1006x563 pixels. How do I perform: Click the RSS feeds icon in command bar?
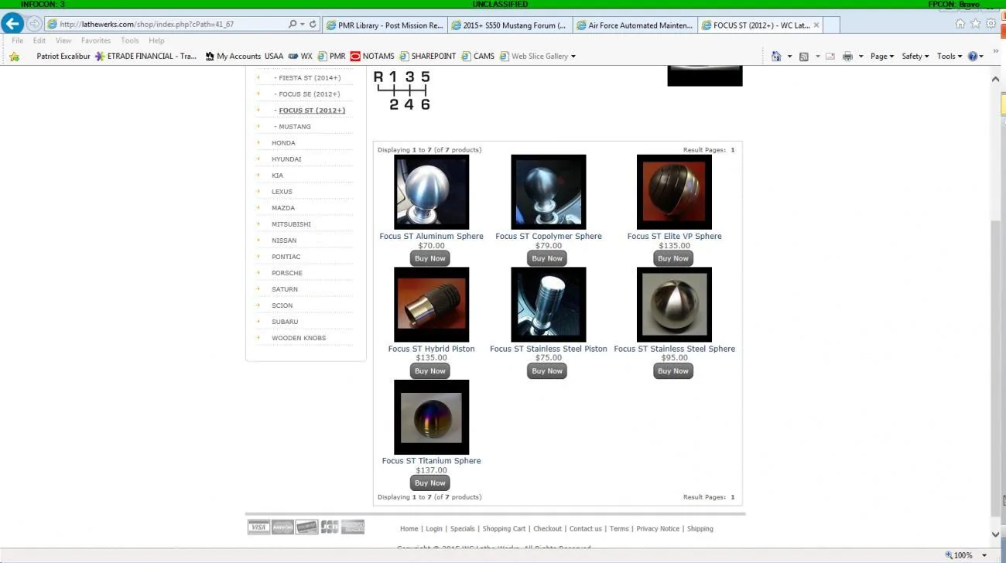point(804,56)
